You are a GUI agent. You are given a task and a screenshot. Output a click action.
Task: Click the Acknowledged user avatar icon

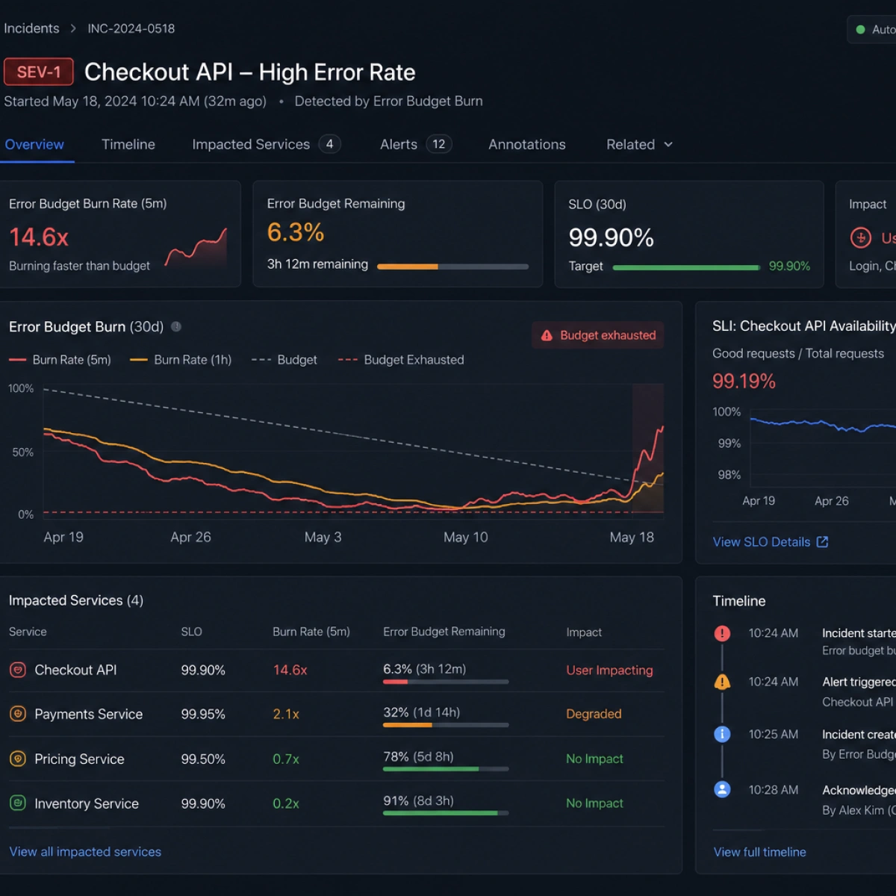722,789
